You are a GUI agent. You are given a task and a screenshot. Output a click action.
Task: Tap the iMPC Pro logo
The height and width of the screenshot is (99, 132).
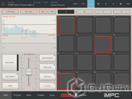click(117, 95)
